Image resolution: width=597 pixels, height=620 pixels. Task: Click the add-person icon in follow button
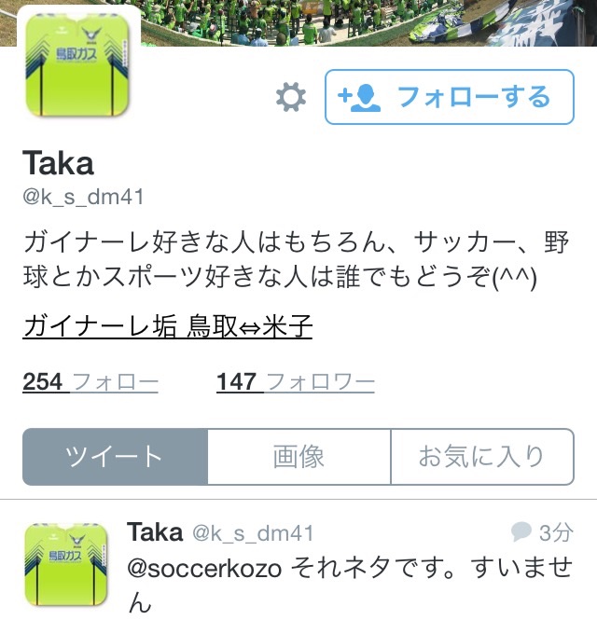point(359,98)
